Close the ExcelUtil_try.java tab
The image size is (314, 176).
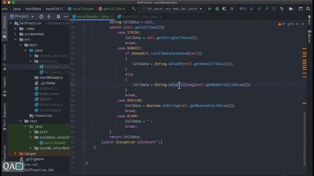(x=160, y=17)
